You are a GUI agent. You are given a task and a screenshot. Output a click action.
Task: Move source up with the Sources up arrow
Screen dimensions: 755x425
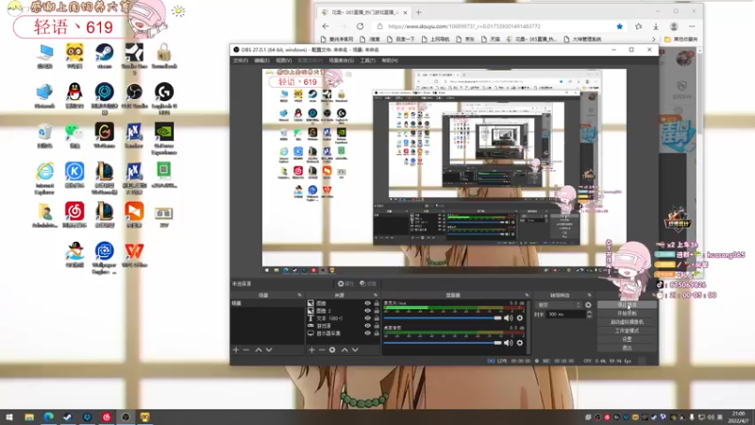(x=344, y=349)
